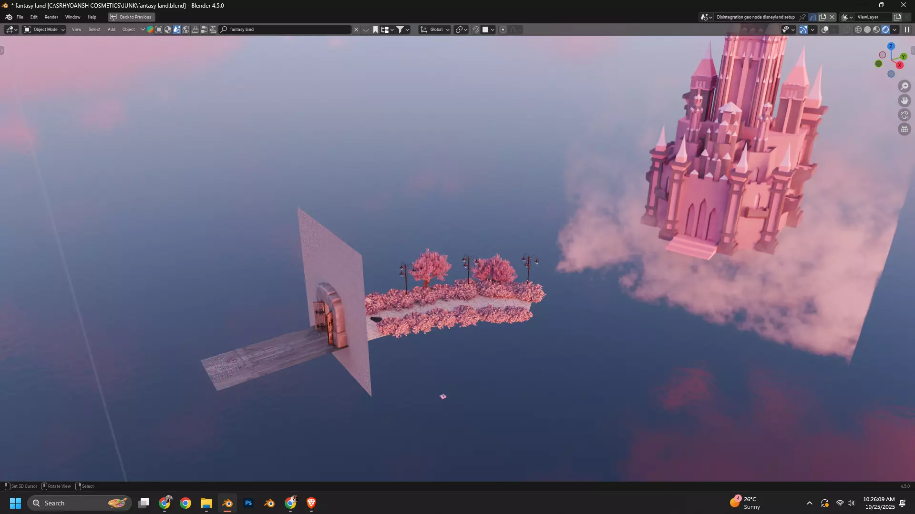
Task: Toggle the camera view button
Action: [x=904, y=115]
